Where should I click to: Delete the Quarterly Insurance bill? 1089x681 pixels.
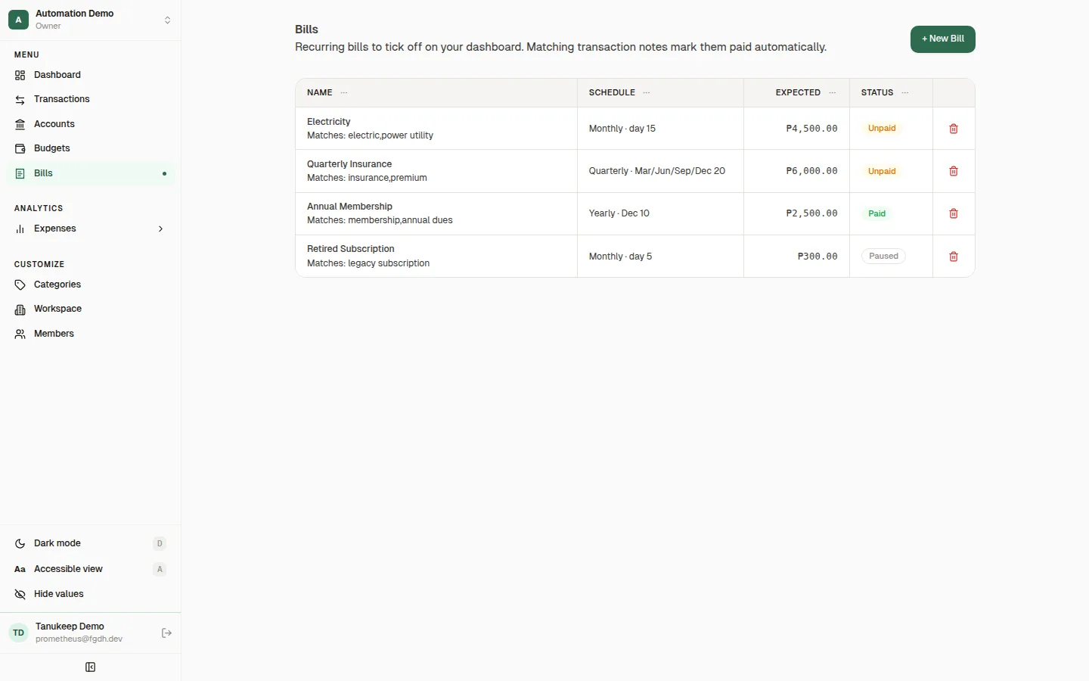[x=954, y=171]
